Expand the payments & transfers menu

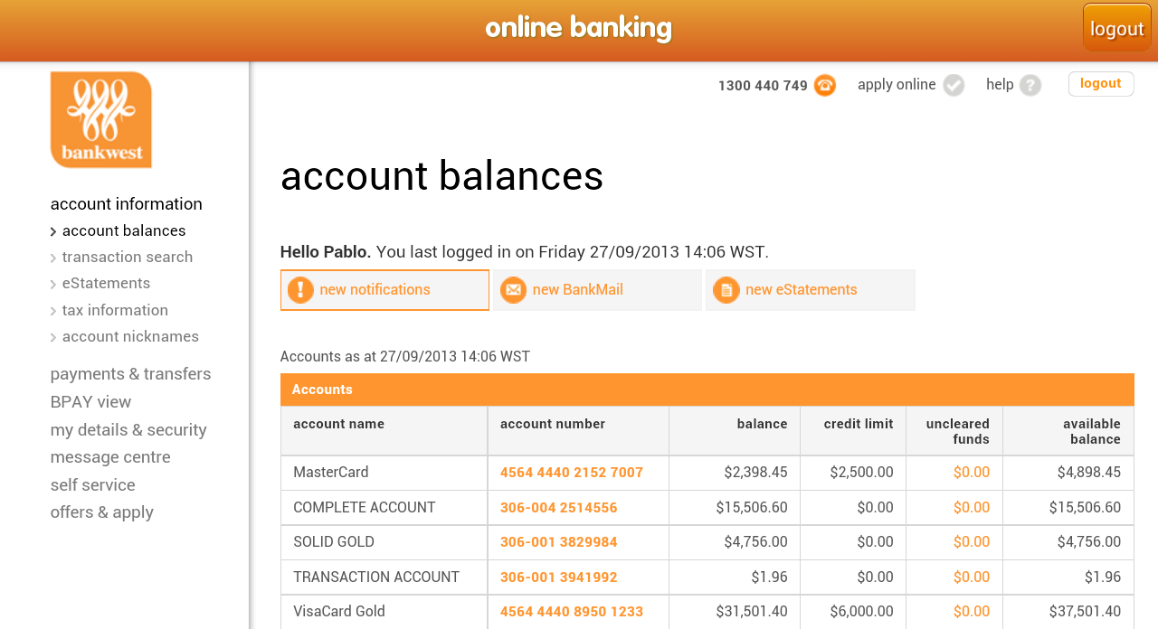tap(130, 374)
